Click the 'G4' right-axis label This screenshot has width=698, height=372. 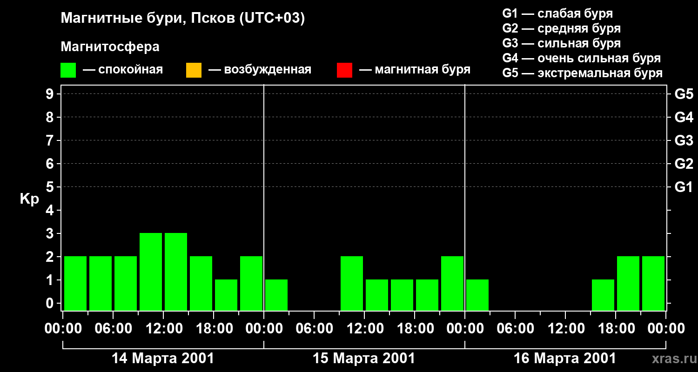coord(684,117)
